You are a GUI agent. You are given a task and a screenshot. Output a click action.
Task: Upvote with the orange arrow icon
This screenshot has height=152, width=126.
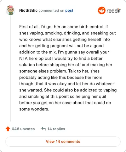pyautogui.click(x=8, y=129)
